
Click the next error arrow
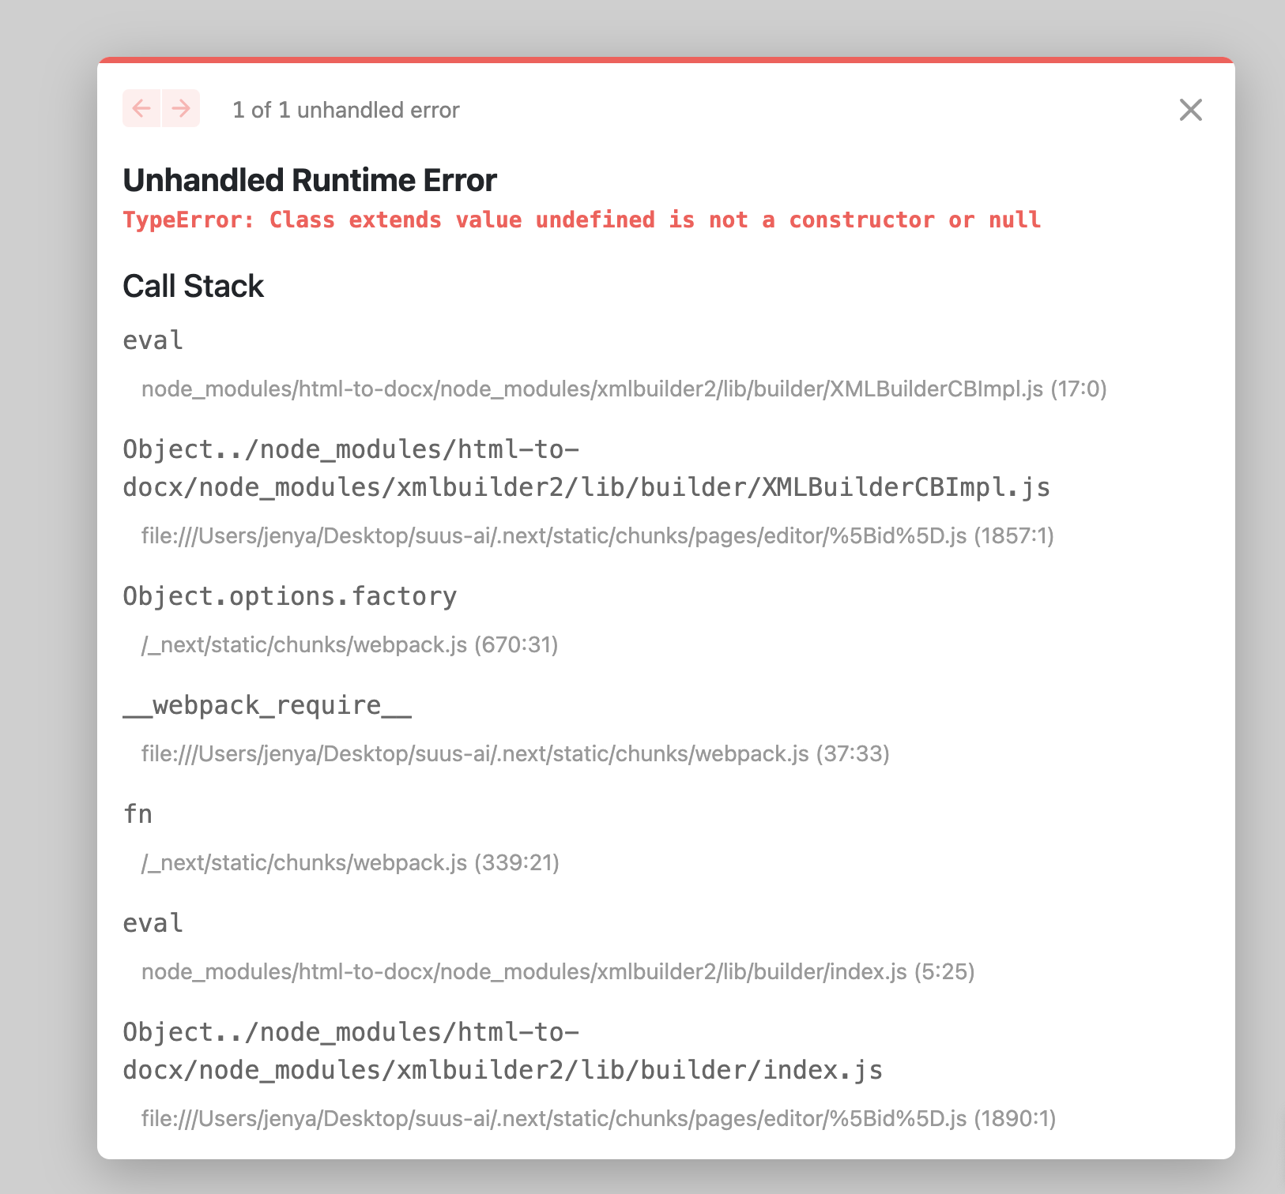[x=180, y=110]
